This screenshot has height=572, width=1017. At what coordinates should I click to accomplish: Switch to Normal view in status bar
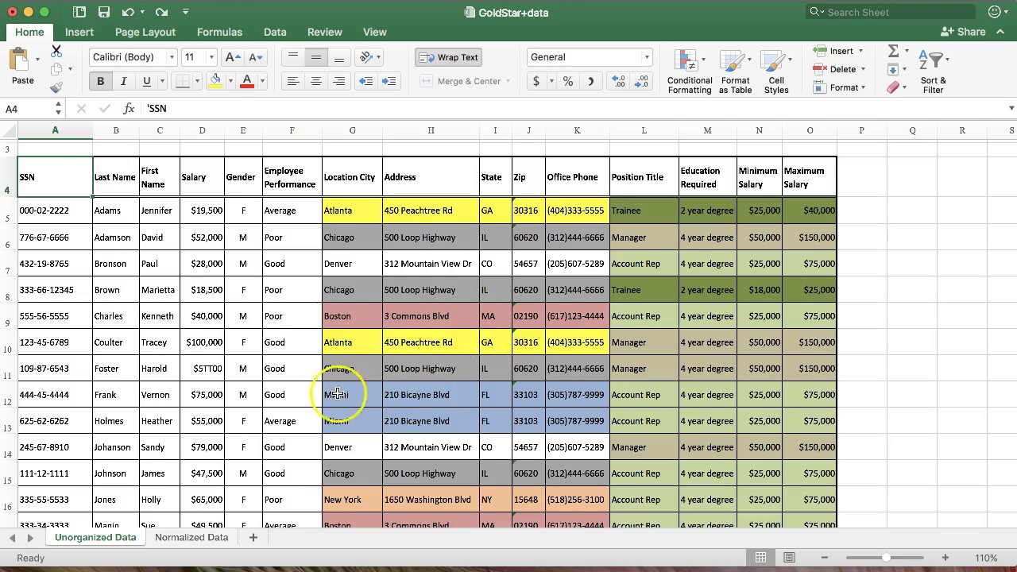(760, 558)
